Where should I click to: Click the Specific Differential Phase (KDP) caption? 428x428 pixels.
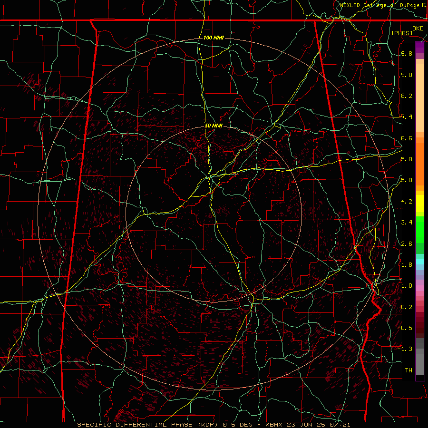214,425
